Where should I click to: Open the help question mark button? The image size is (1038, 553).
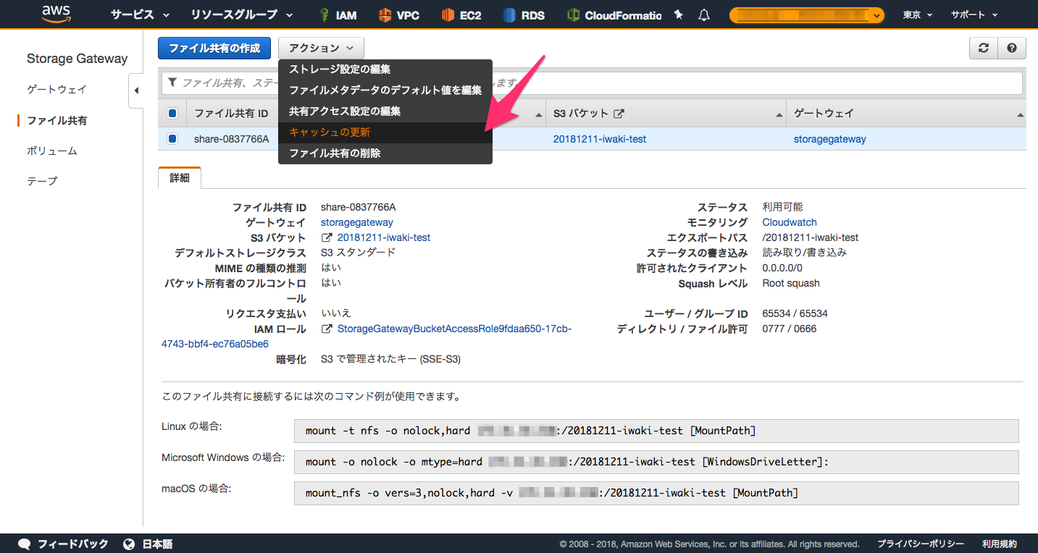1012,48
